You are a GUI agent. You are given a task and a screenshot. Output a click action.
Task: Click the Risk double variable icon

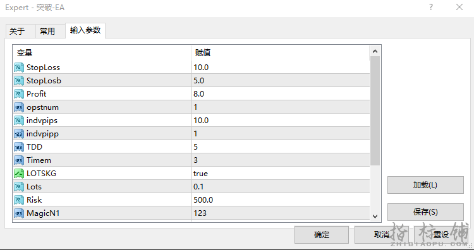click(19, 200)
